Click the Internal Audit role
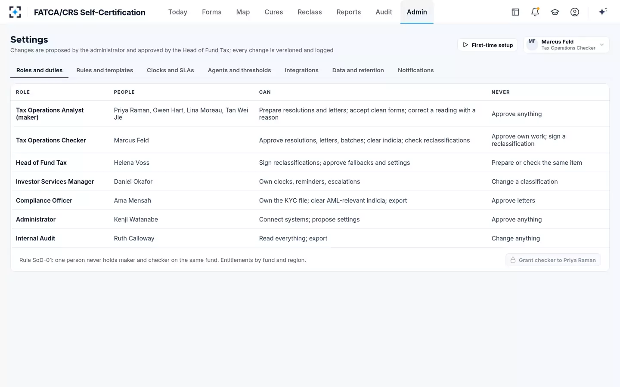This screenshot has height=387, width=620. [35, 238]
